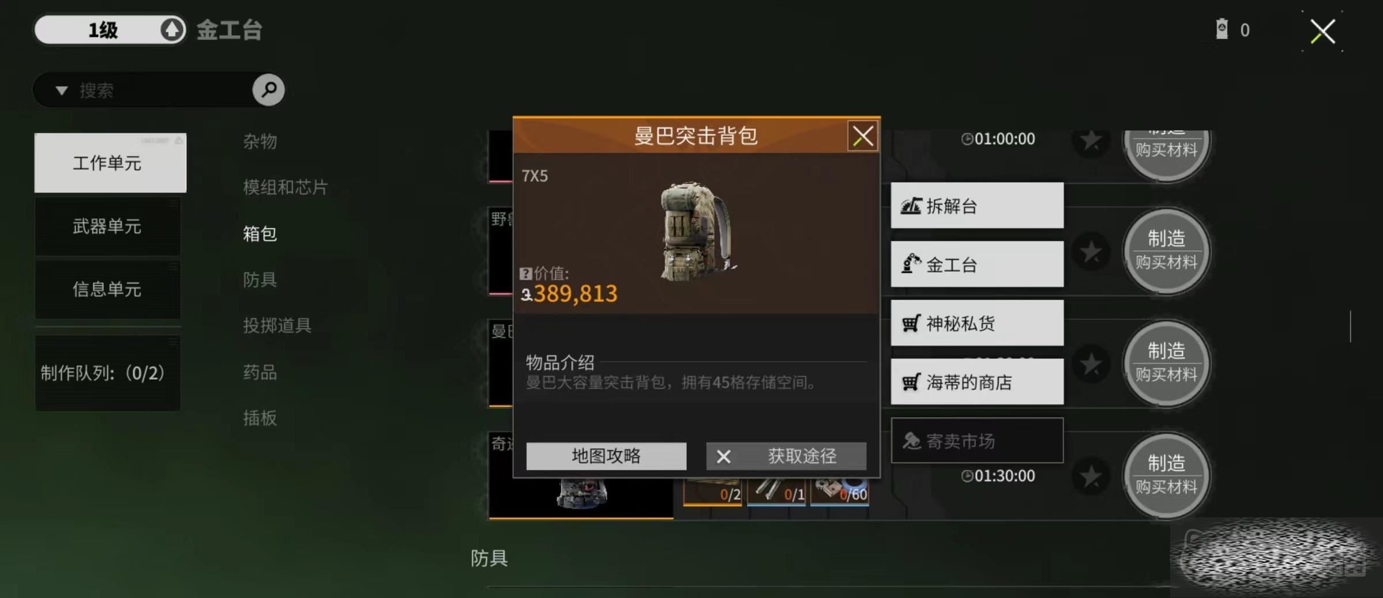This screenshot has height=598, width=1383.
Task: Toggle favorite star on the second recipe row
Action: point(1090,252)
